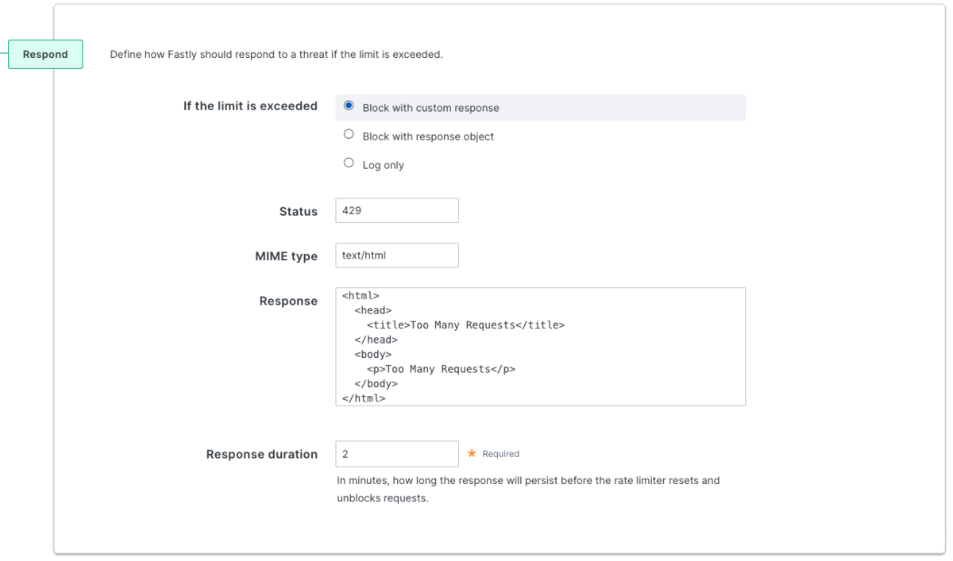Click the Respond step label
This screenshot has height=561, width=953.
click(45, 54)
